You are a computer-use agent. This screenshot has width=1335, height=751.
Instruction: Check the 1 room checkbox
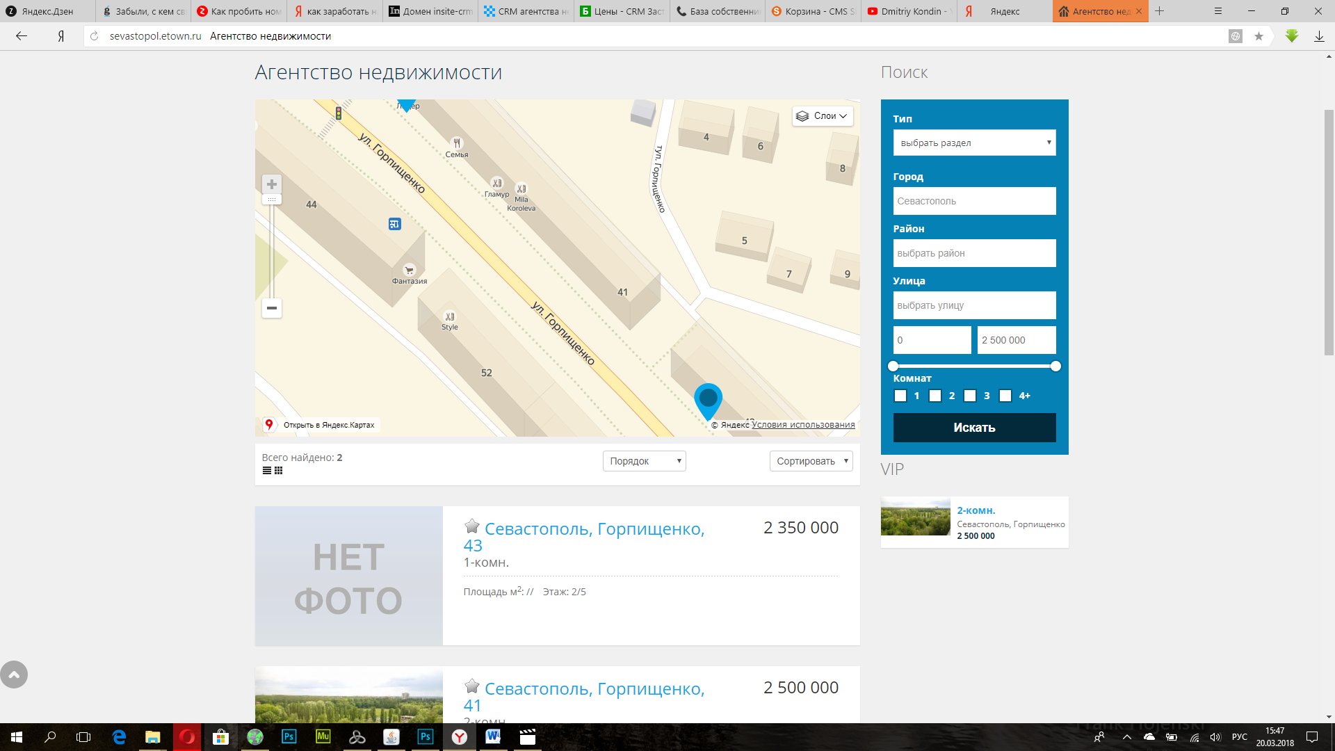(x=900, y=396)
